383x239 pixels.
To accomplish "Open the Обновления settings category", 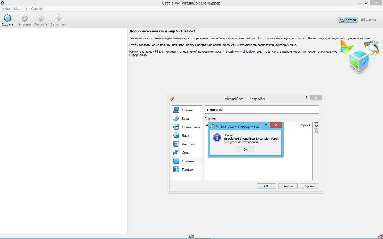I will pos(187,127).
